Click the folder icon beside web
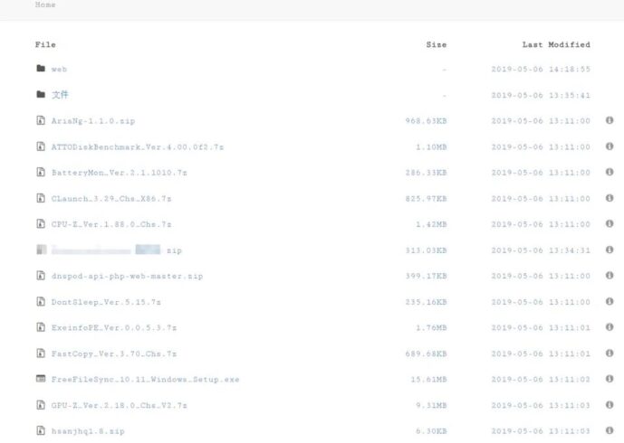Viewport: 624px width, 443px height. (40, 69)
